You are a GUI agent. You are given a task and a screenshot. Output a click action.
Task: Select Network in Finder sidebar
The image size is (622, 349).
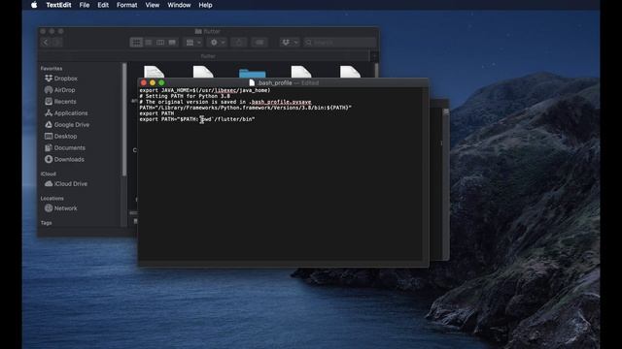[60, 208]
